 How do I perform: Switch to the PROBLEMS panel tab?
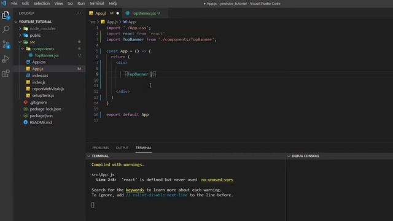point(101,148)
